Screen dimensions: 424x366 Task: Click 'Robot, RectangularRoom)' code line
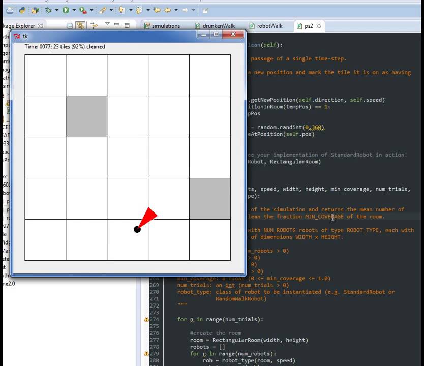[284, 161]
